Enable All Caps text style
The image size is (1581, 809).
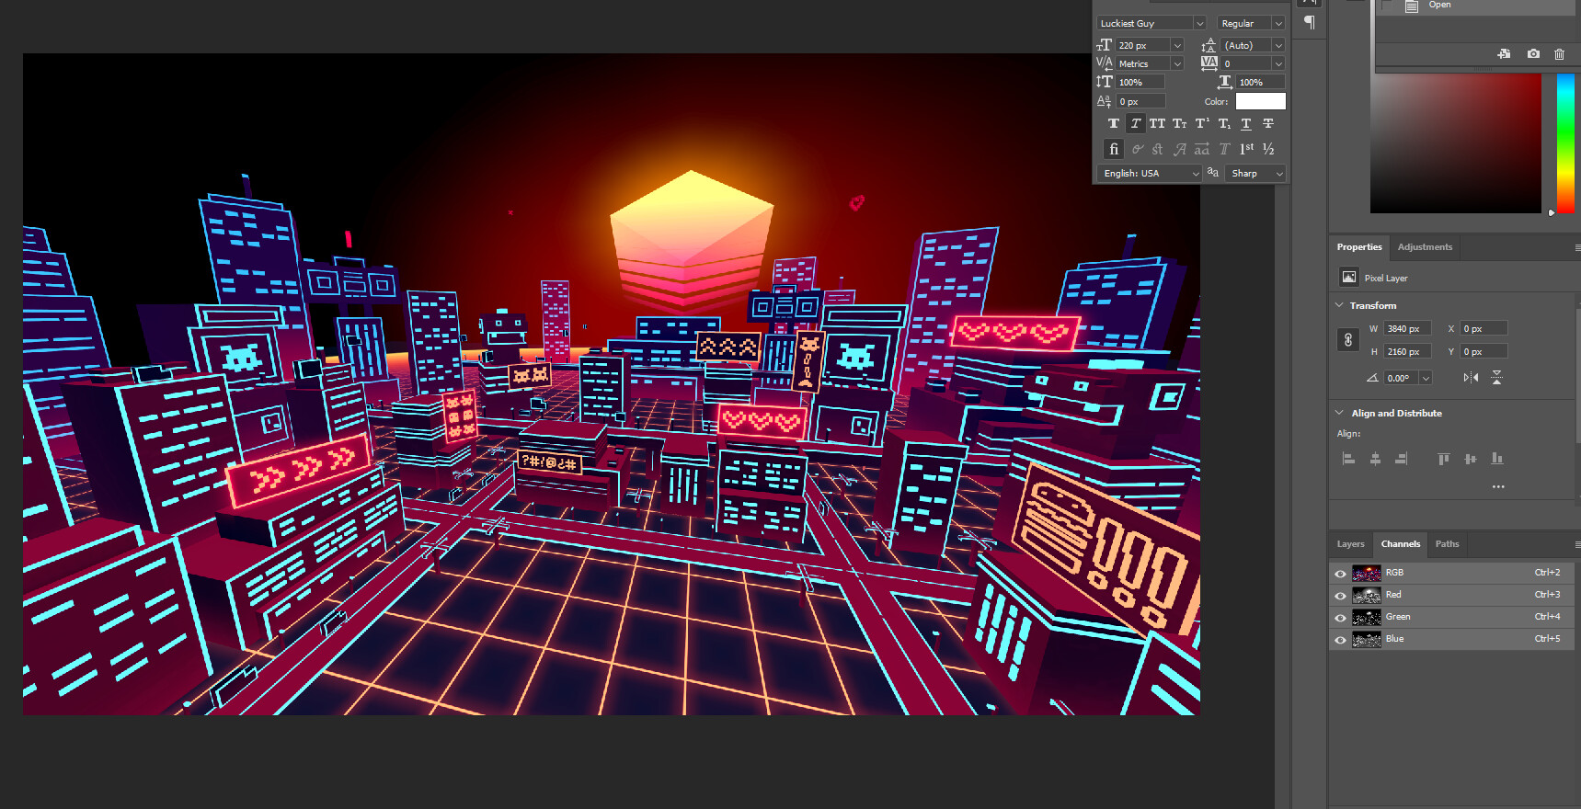1157,123
